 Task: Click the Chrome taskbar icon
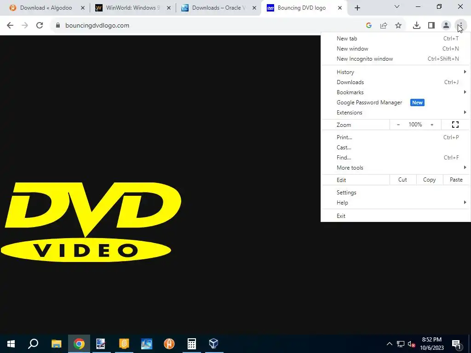point(79,344)
